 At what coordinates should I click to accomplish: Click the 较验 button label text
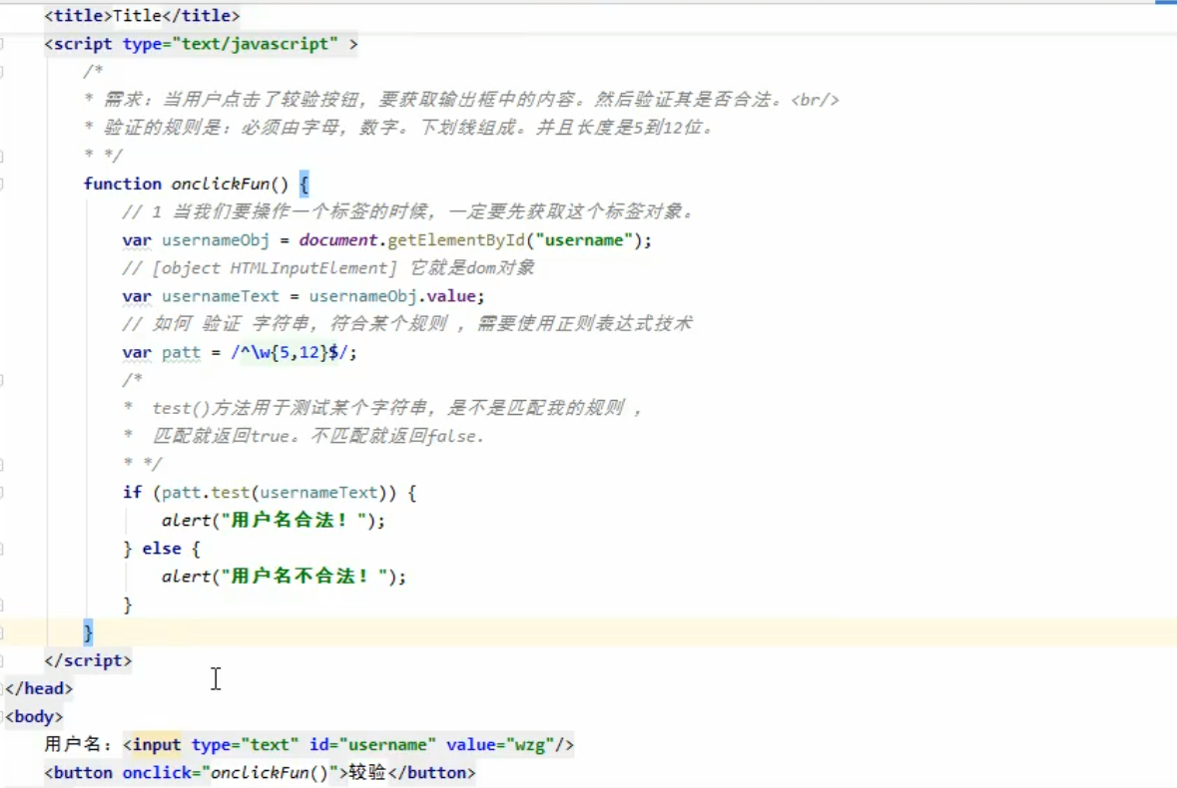367,773
